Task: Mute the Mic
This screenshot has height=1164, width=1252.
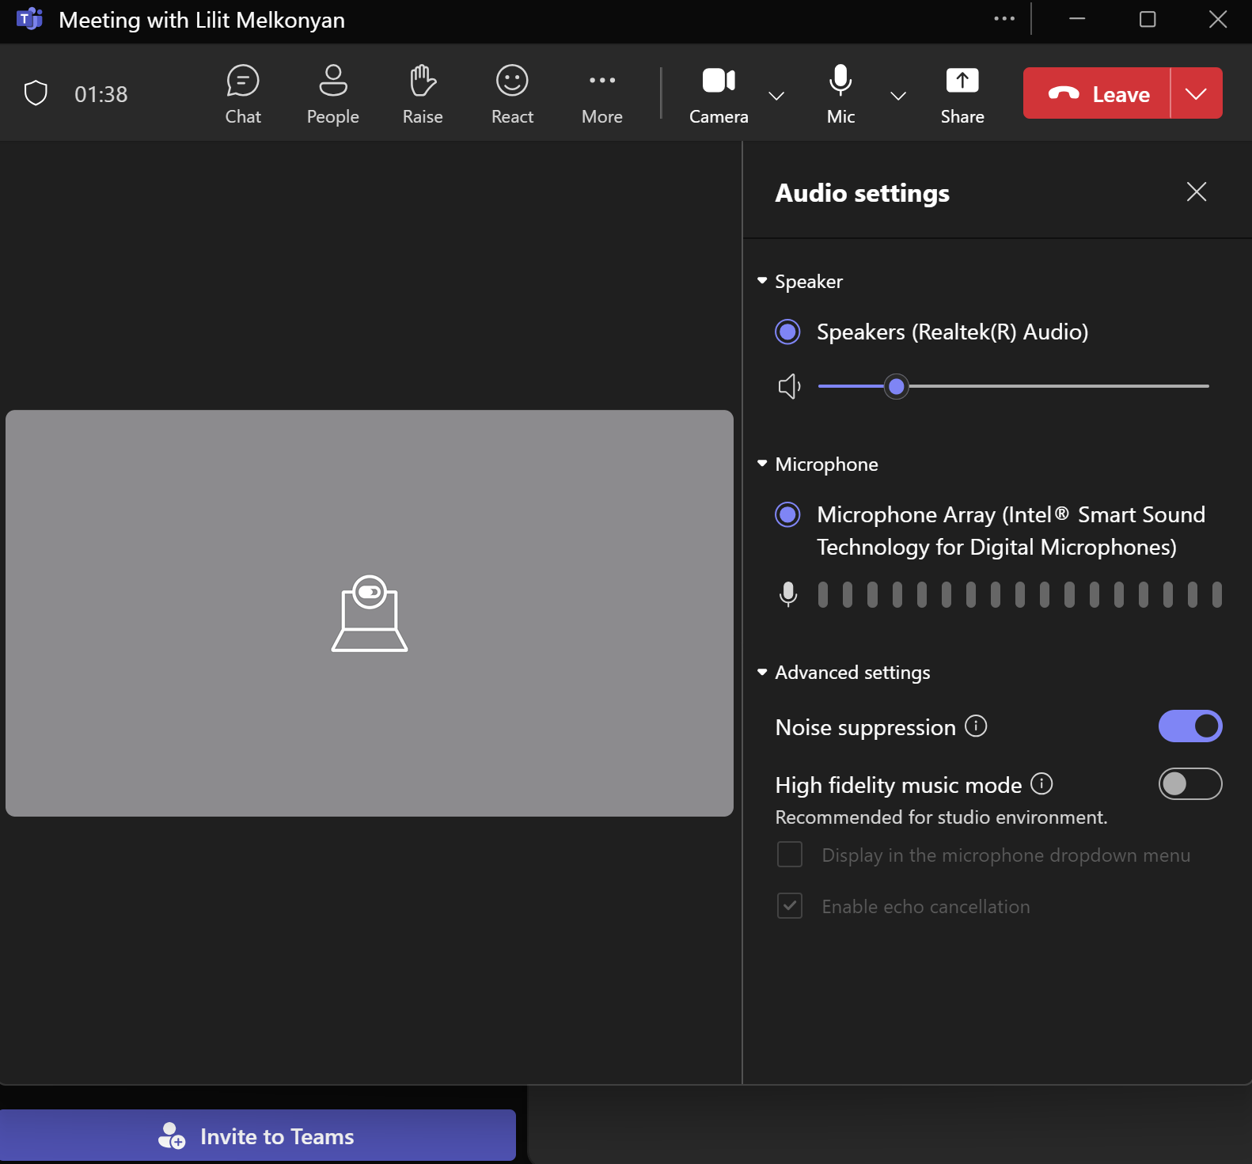Action: pyautogui.click(x=840, y=95)
